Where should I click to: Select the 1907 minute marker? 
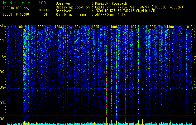[x=133, y=27]
